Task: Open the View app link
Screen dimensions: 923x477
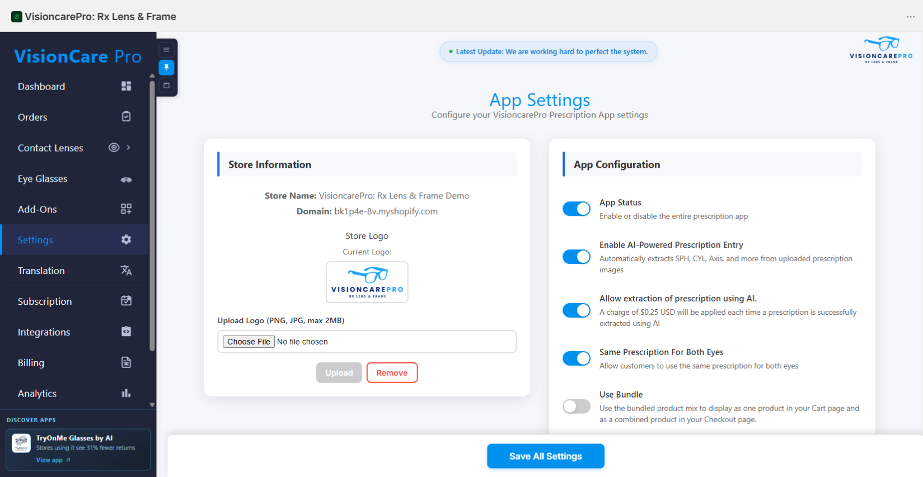Action: pyautogui.click(x=53, y=460)
